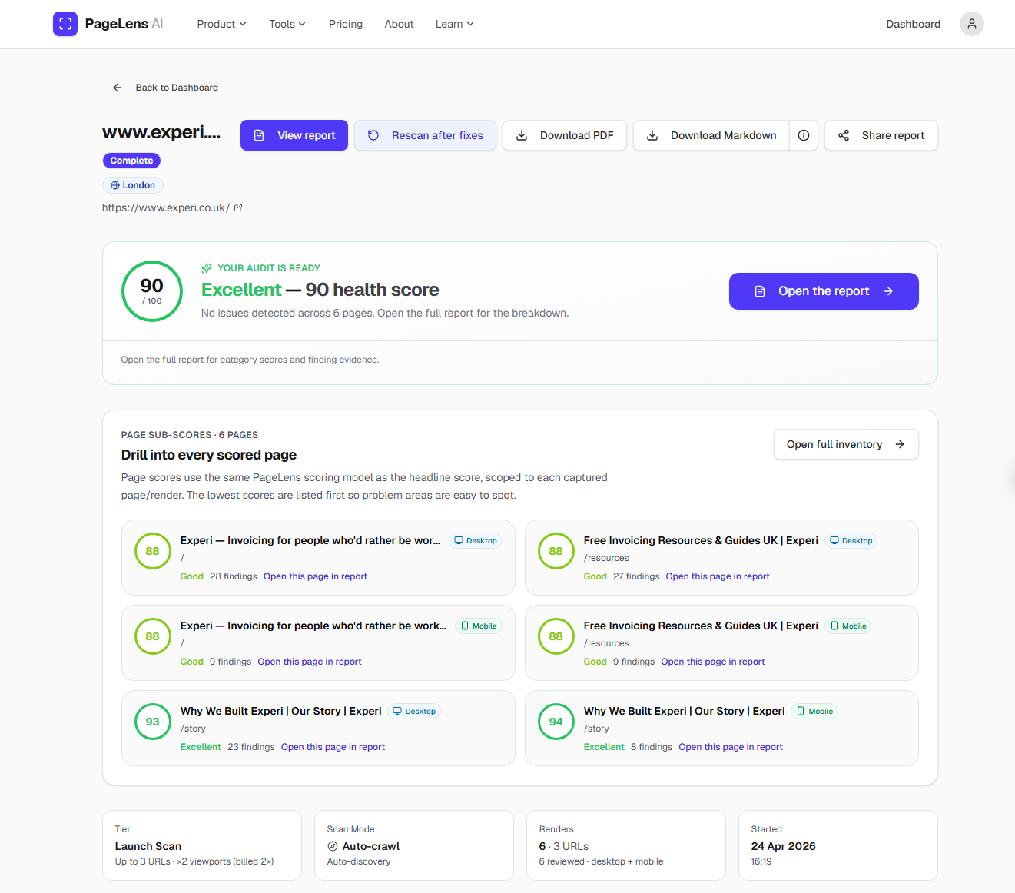Click the info icon next to Download Markdown
The width and height of the screenshot is (1015, 893).
[804, 135]
